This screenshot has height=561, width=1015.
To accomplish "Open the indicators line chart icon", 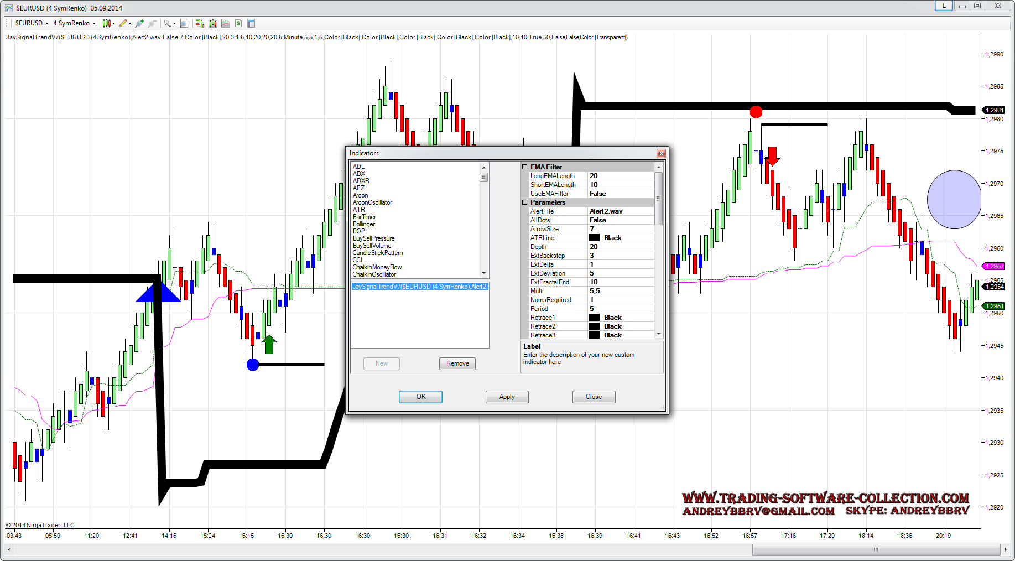I will pos(226,23).
